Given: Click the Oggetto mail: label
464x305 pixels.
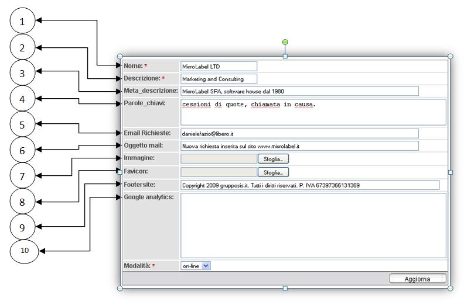Looking at the screenshot, I should coord(143,145).
